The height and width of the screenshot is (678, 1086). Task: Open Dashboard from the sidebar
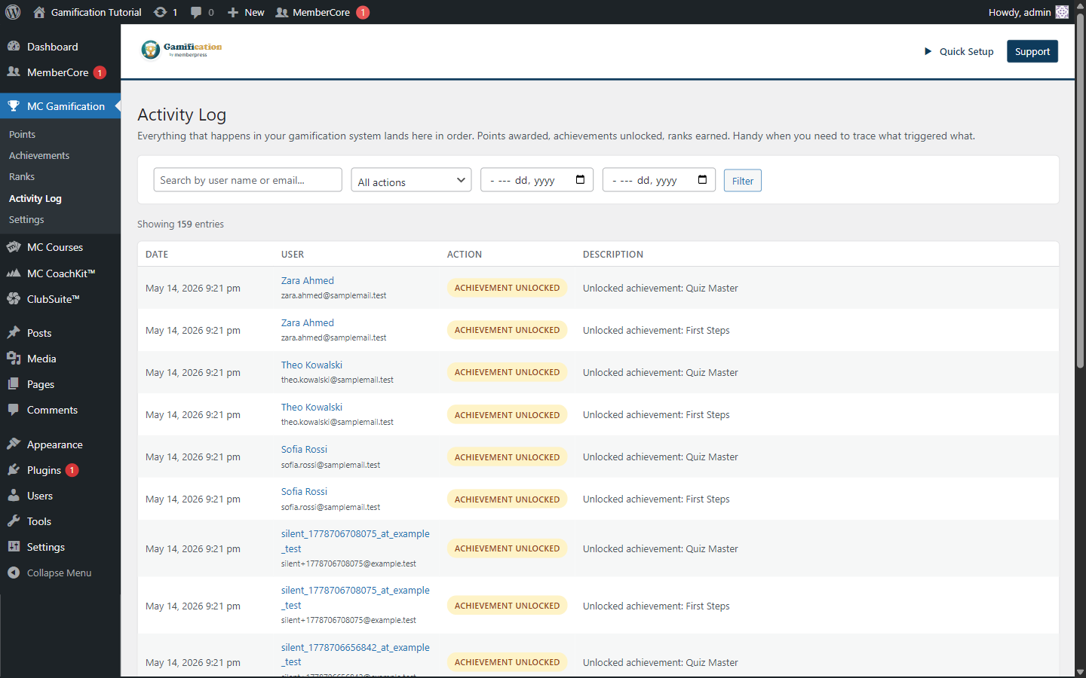click(60, 47)
